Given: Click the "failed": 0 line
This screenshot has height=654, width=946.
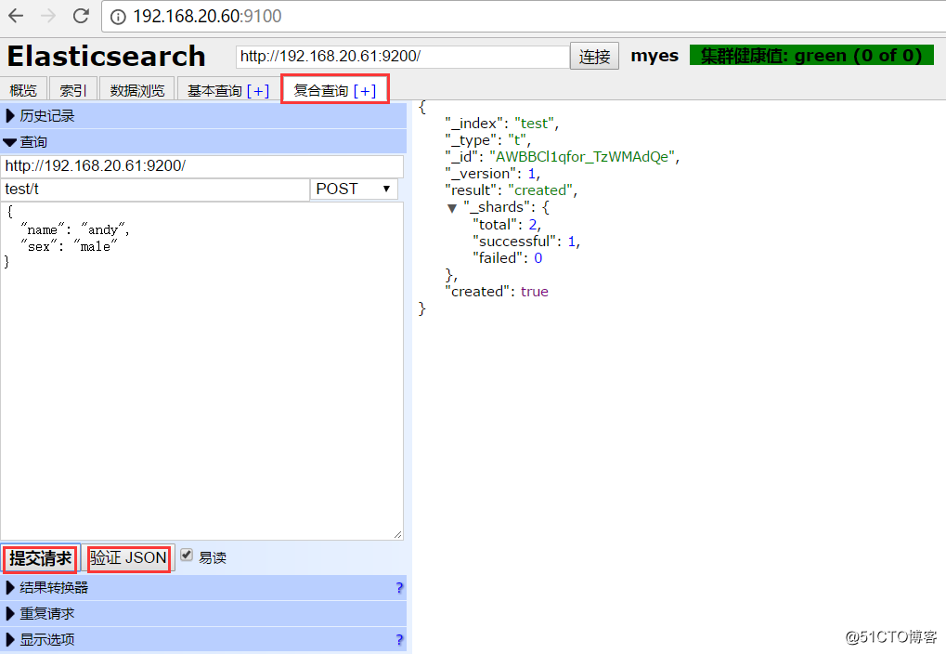Looking at the screenshot, I should coord(508,258).
